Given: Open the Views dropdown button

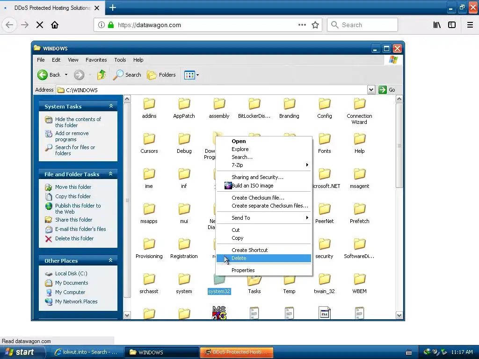Looking at the screenshot, I should [191, 75].
